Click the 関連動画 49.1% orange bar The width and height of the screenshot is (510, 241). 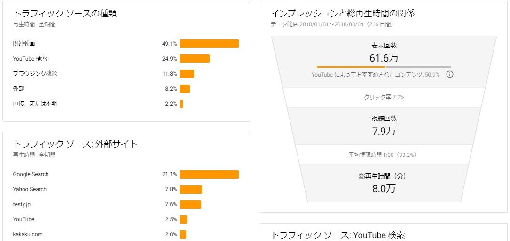point(209,44)
